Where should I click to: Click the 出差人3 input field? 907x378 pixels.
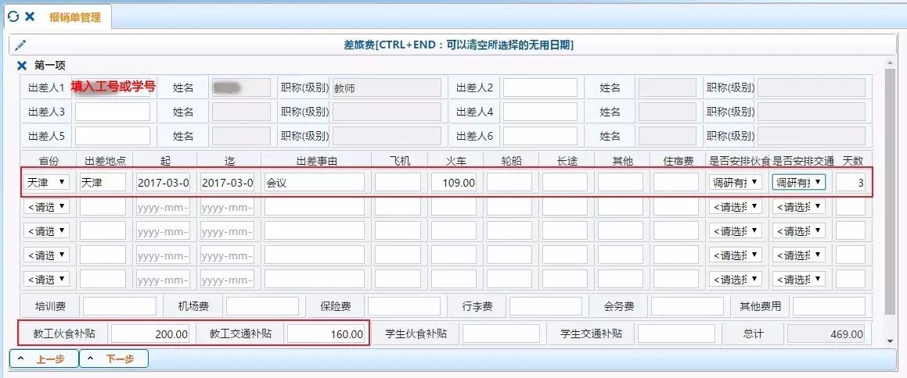113,112
